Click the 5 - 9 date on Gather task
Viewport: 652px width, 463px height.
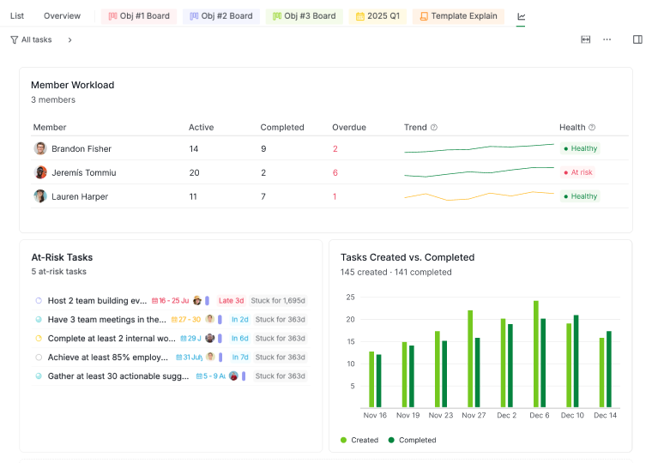(211, 376)
